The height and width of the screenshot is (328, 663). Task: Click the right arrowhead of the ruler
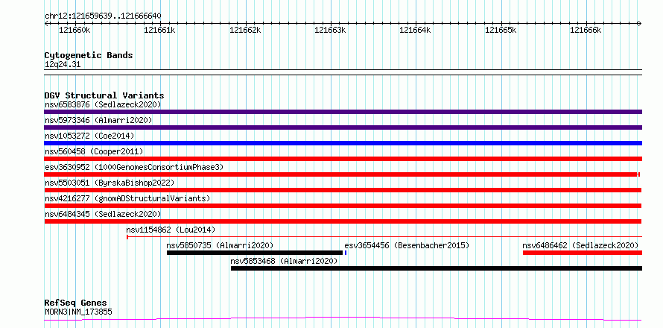(640, 24)
